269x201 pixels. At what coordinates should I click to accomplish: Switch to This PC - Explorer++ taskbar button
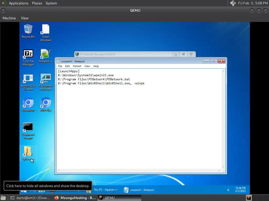tap(102, 190)
